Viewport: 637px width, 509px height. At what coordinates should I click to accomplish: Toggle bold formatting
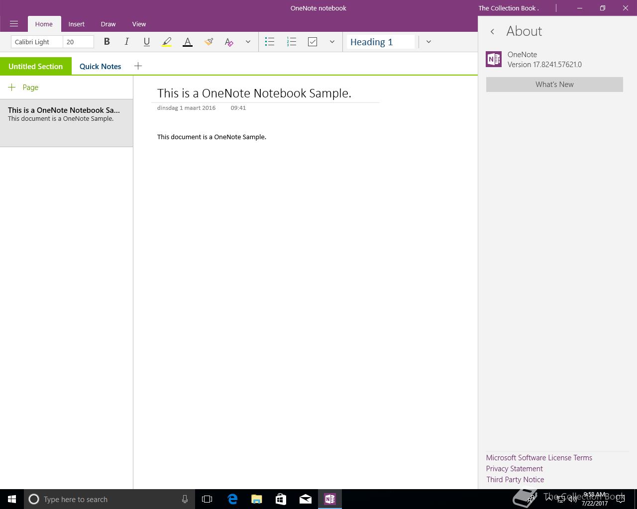[x=106, y=42]
